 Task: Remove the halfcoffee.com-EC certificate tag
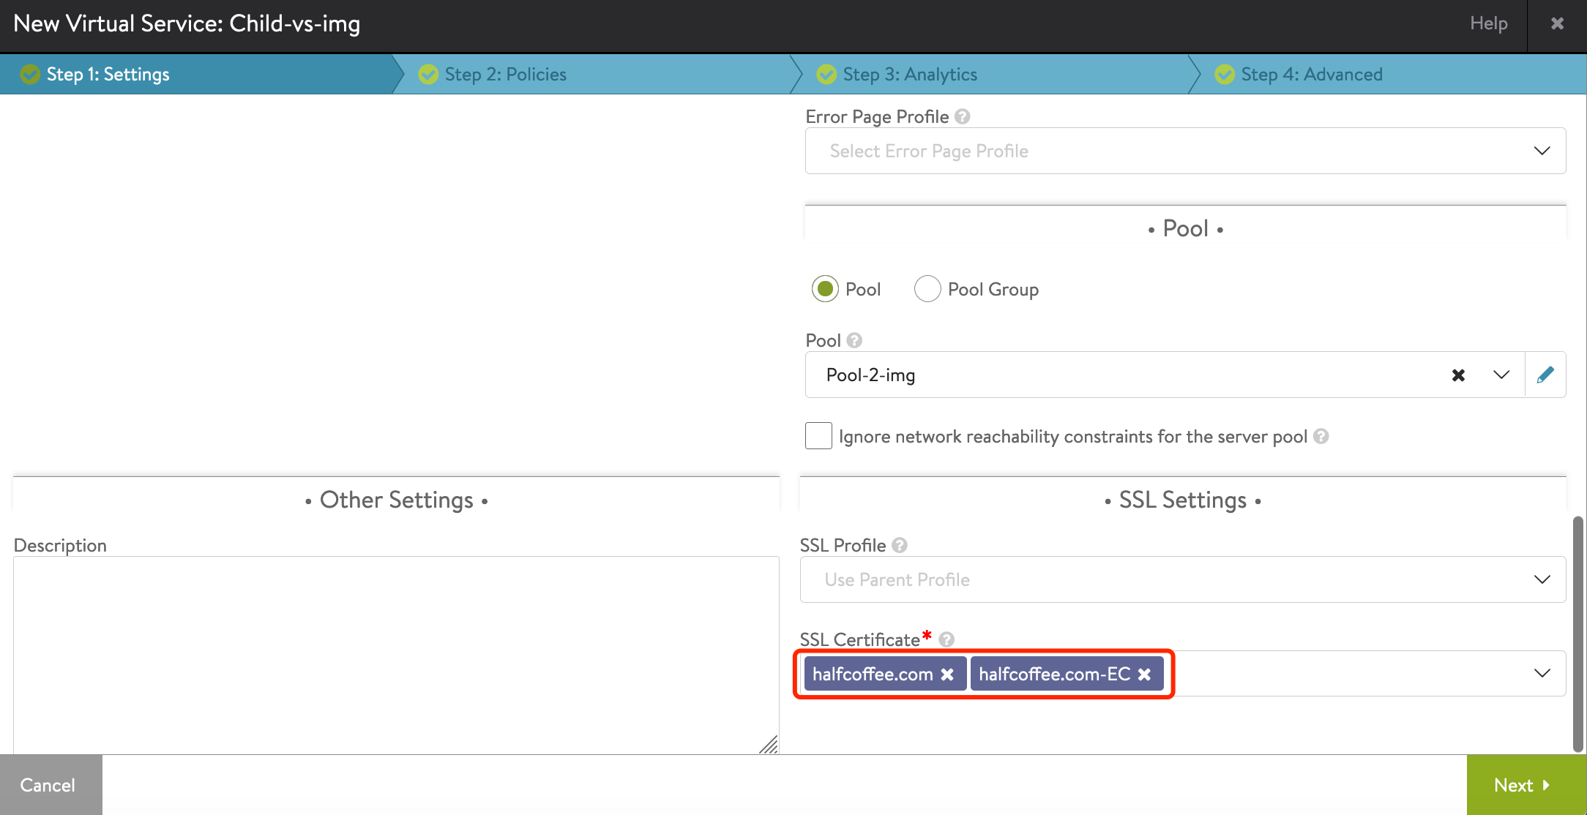click(x=1145, y=674)
